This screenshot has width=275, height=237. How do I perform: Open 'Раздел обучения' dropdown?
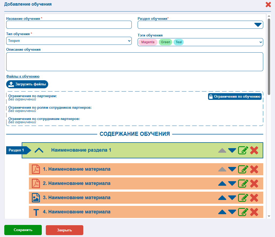pos(258,25)
